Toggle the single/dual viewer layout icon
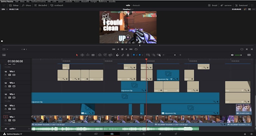256x136 pixels. (x=250, y=9)
